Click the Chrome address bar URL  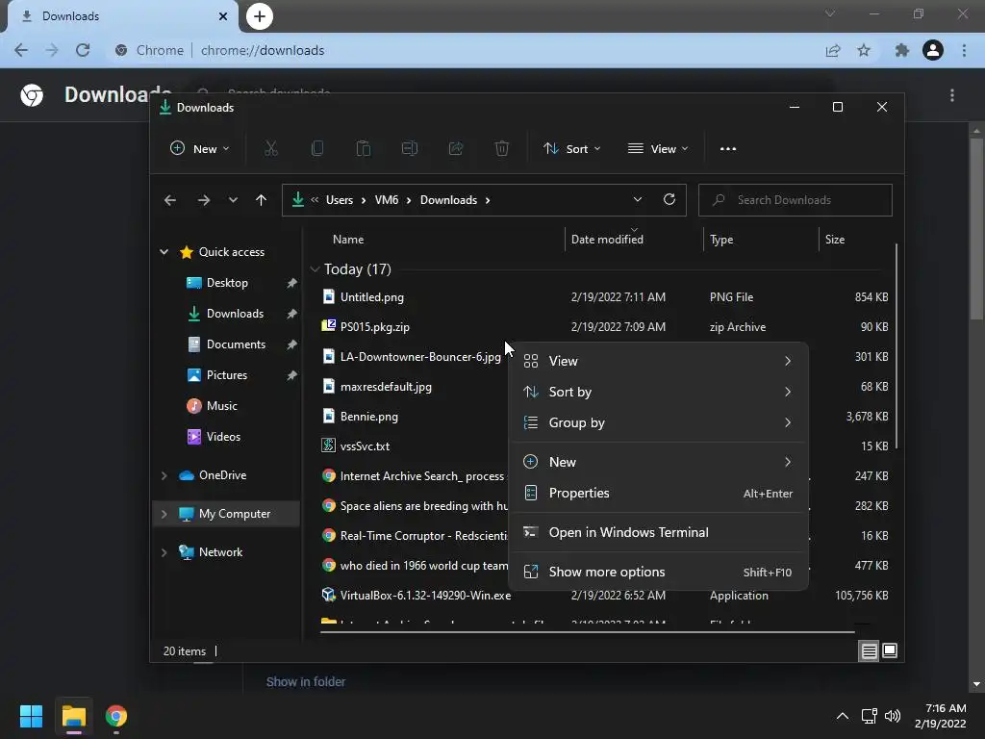pos(263,50)
